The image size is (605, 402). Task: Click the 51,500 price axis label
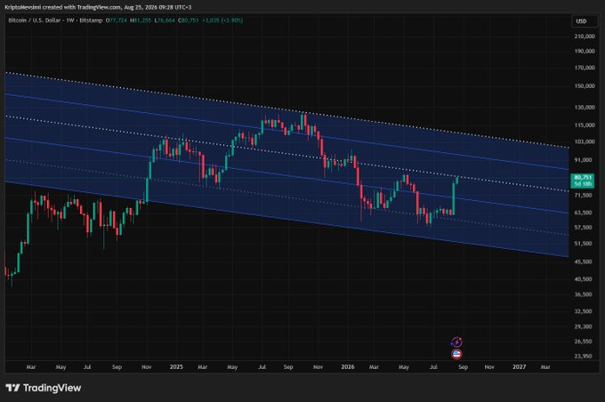click(585, 244)
